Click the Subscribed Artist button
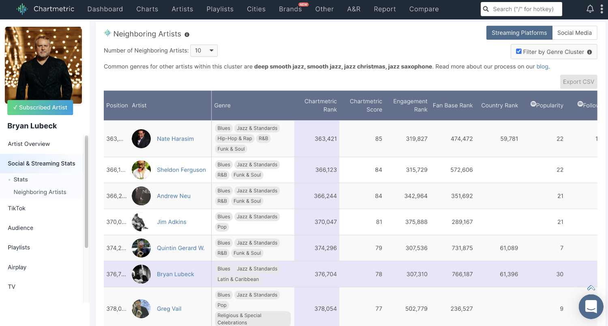Image resolution: width=608 pixels, height=326 pixels. [40, 108]
